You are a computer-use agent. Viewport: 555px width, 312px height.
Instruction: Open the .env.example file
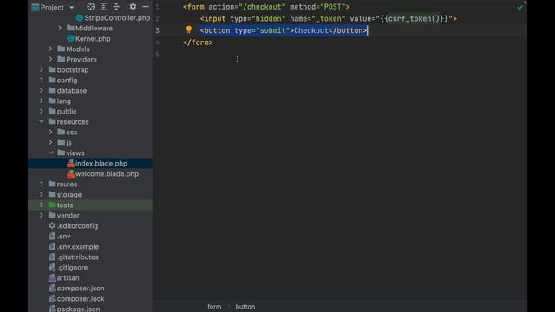pyautogui.click(x=78, y=246)
